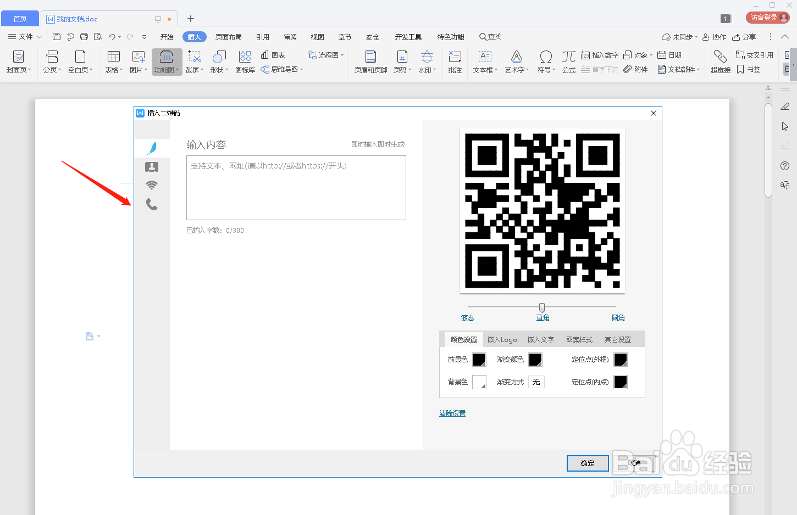The width and height of the screenshot is (797, 515).
Task: Click the 访客登录 button
Action: pos(768,18)
